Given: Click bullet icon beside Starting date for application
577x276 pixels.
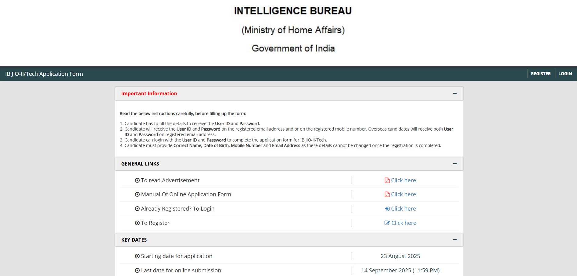Looking at the screenshot, I should pos(137,256).
